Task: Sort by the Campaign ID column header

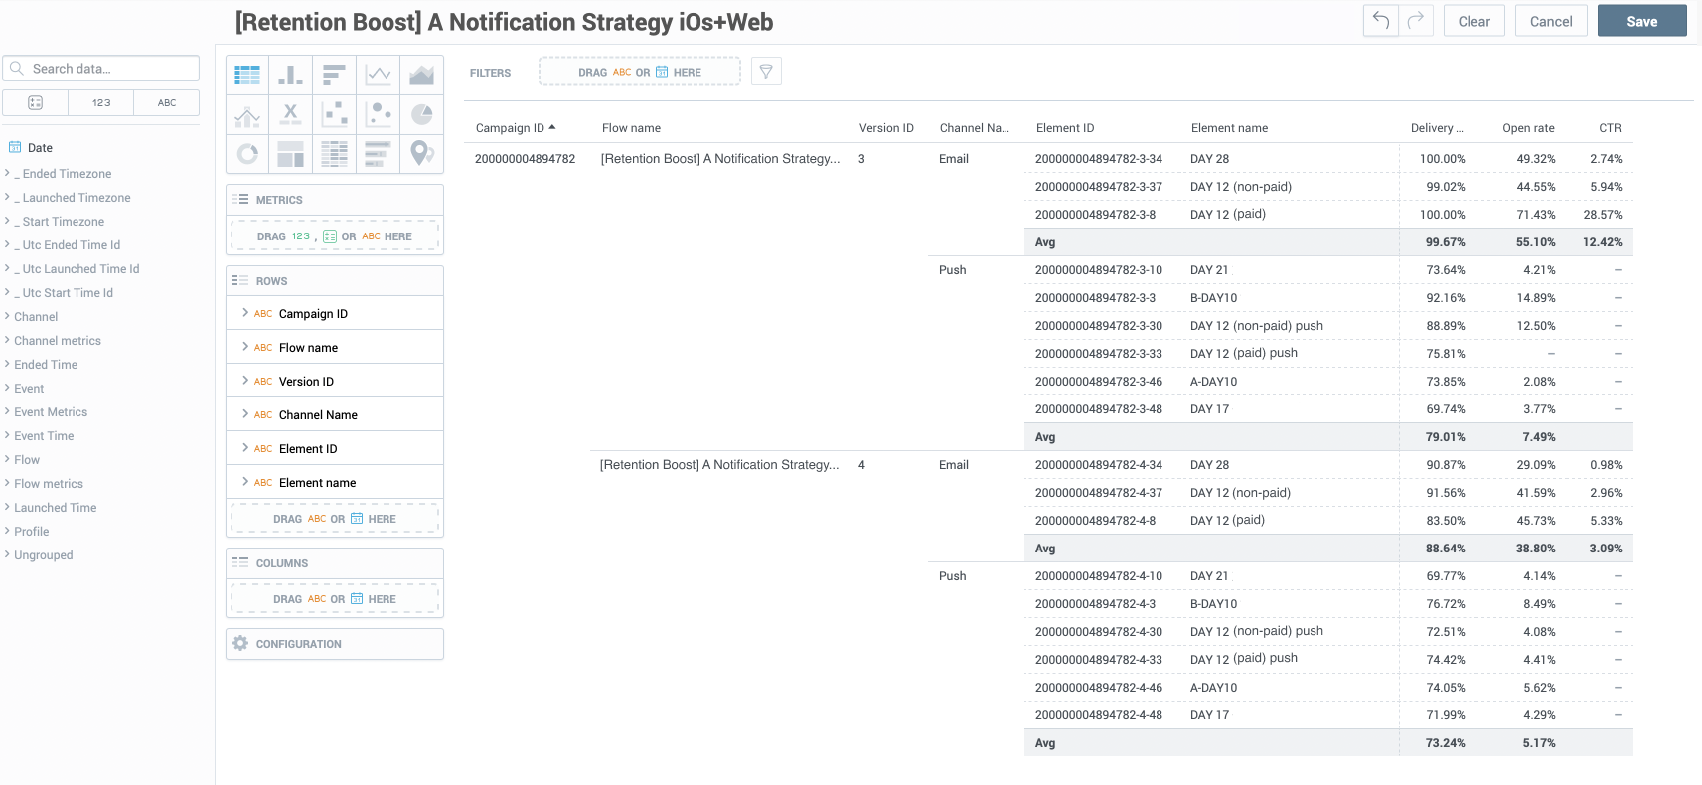Action: (511, 128)
